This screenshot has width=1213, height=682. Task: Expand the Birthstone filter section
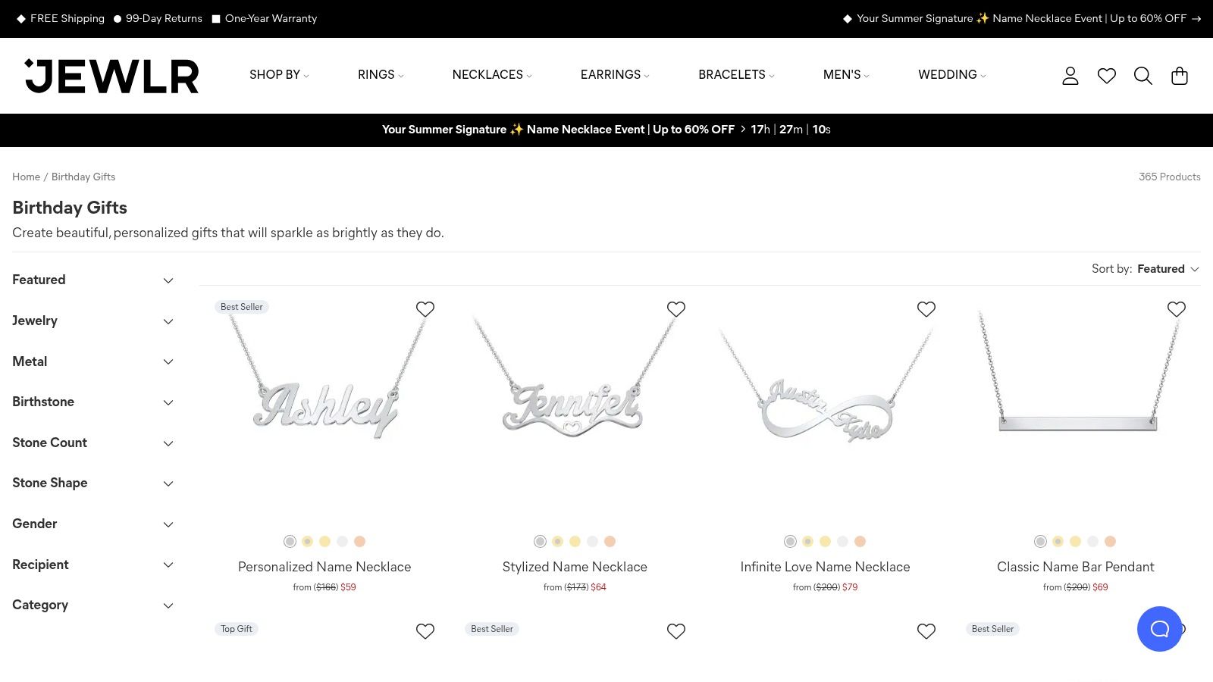tap(92, 402)
